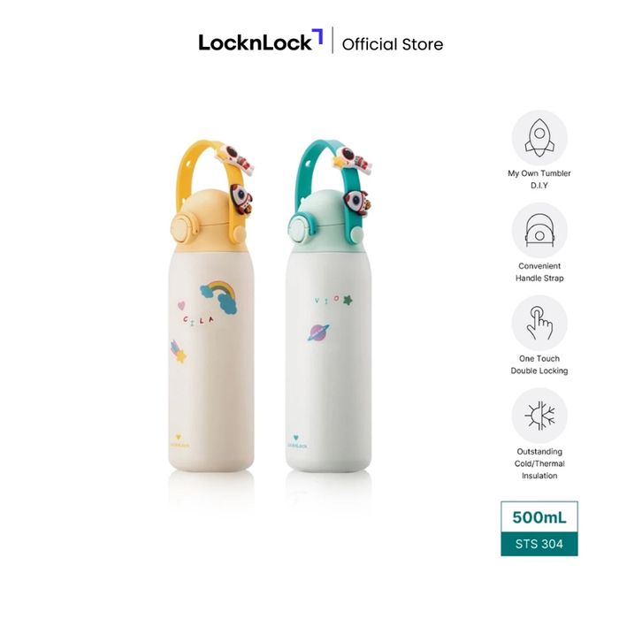The image size is (642, 642).
Task: Open the Official Store link
Action: [393, 44]
